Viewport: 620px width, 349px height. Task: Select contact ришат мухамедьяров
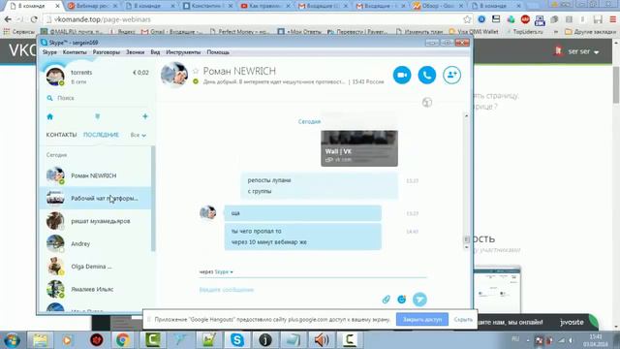[x=95, y=221]
